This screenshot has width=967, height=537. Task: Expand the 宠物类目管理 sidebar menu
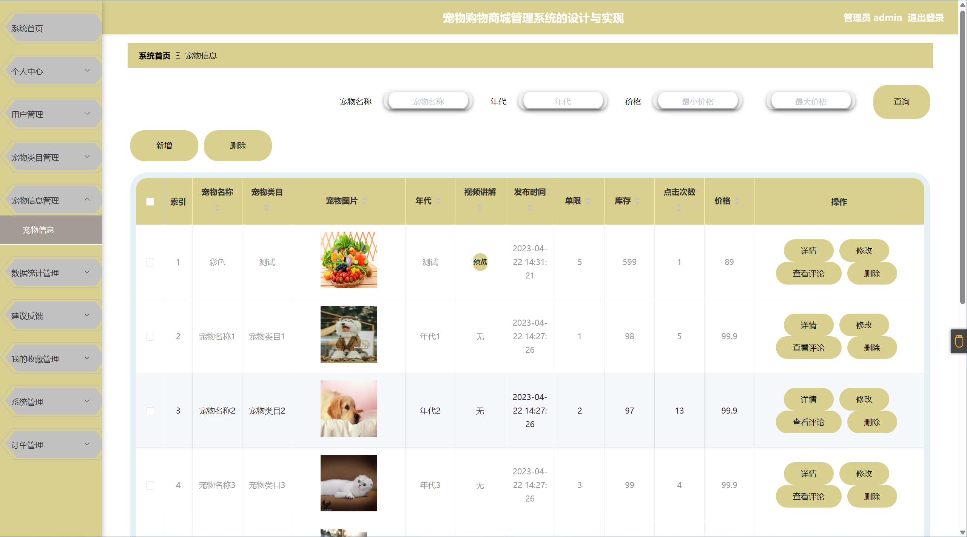tap(52, 157)
